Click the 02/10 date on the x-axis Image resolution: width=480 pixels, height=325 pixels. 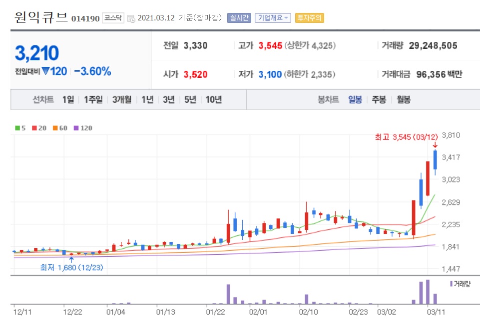click(308, 312)
